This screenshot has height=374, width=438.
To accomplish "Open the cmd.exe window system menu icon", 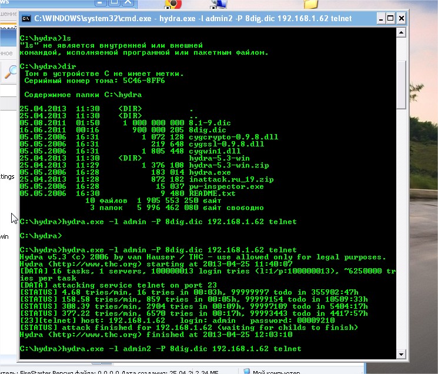I will pos(26,18).
